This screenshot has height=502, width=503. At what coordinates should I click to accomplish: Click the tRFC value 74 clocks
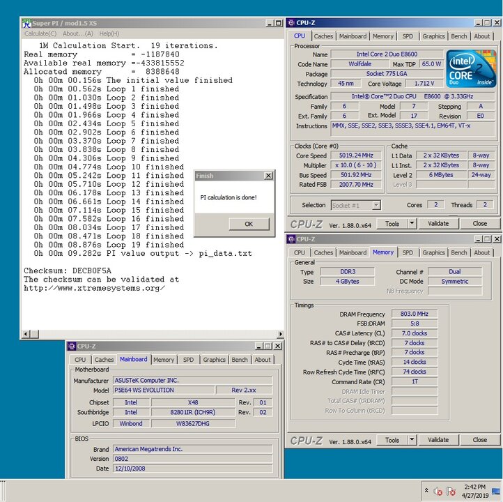coord(414,372)
